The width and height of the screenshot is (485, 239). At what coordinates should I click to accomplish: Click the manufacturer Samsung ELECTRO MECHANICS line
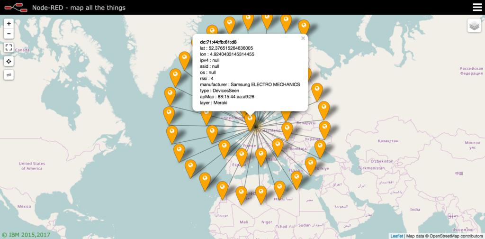click(250, 84)
